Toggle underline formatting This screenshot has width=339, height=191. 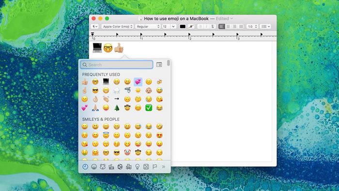pos(213,26)
